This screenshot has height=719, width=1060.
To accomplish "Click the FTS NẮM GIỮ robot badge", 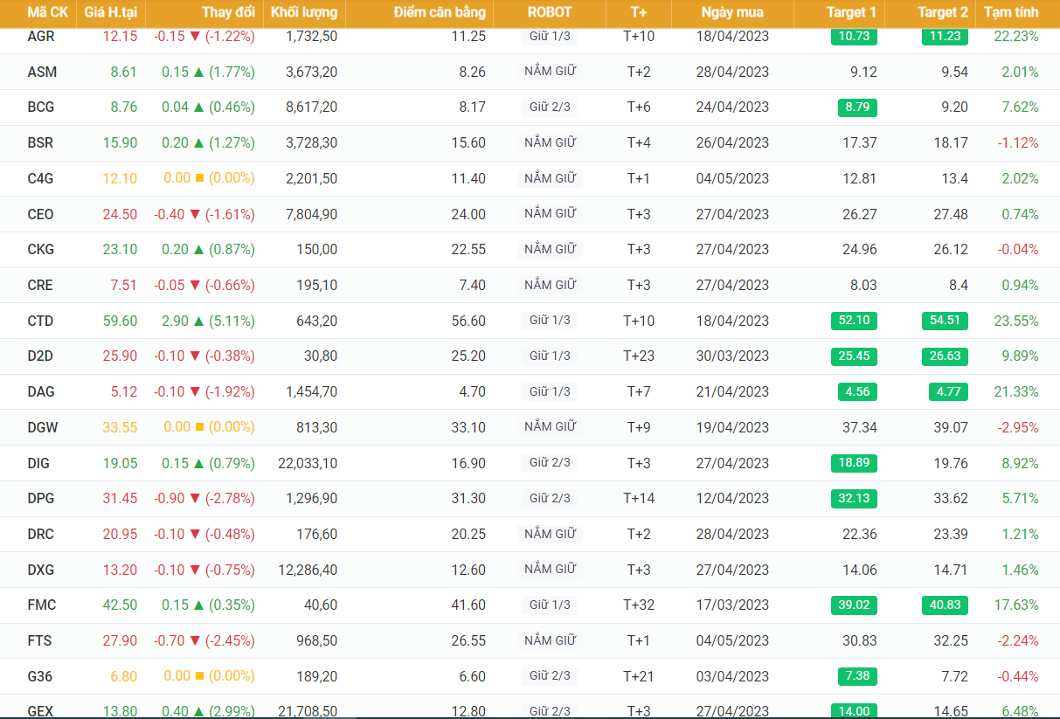I will click(x=550, y=640).
